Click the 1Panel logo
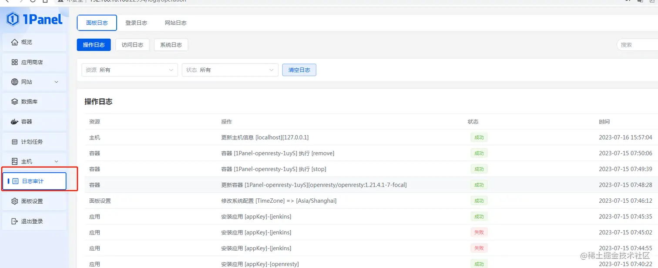The height and width of the screenshot is (268, 658). tap(34, 19)
